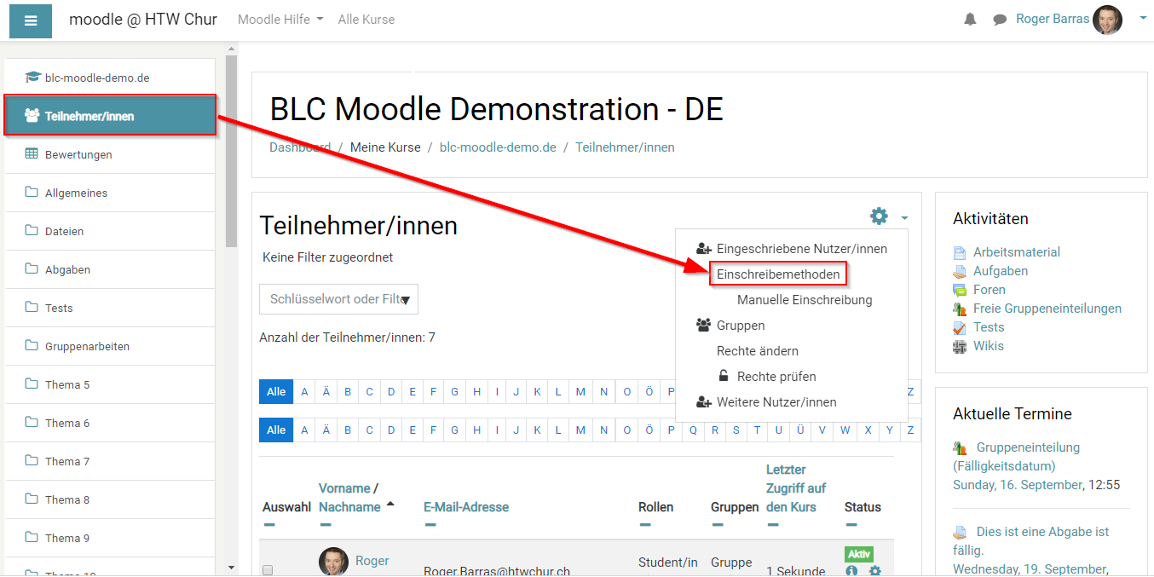The height and width of the screenshot is (577, 1154).
Task: Click the moodle @ HTW Chur site title
Action: point(143,19)
